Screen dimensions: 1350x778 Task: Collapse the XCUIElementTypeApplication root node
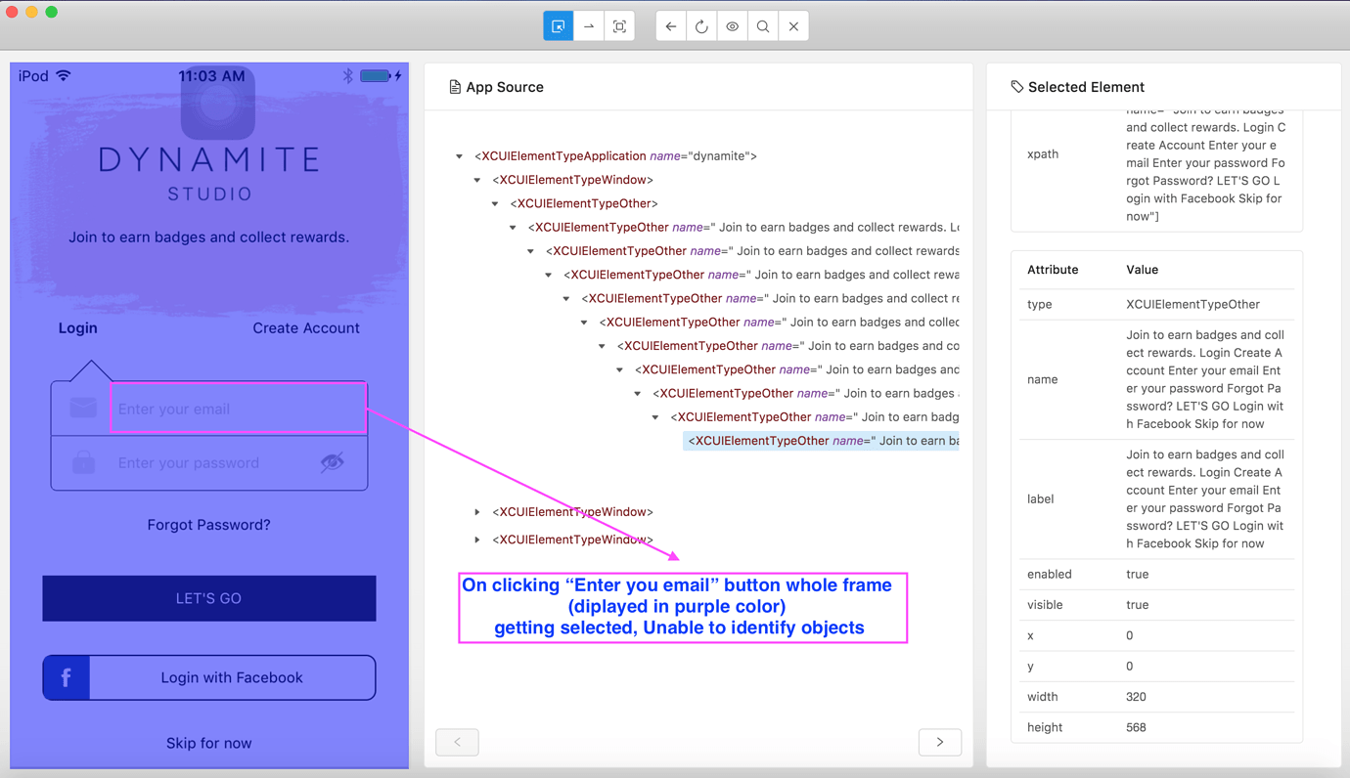point(460,155)
